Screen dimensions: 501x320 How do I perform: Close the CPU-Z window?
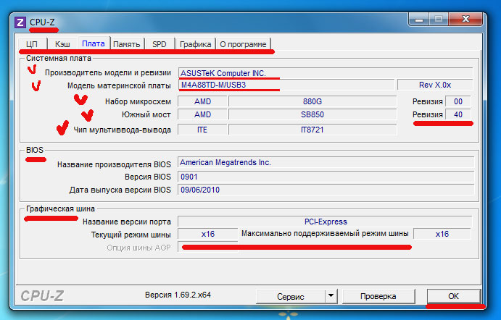pyautogui.click(x=465, y=20)
